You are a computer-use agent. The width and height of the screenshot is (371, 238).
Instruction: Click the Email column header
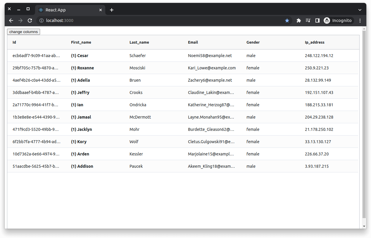193,42
